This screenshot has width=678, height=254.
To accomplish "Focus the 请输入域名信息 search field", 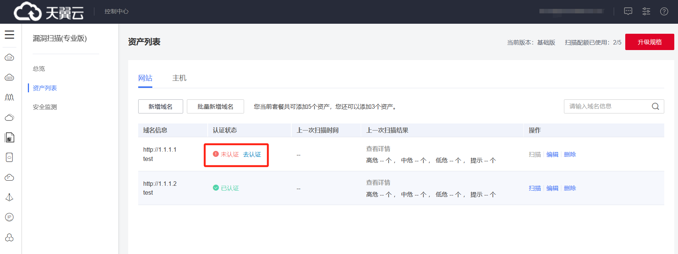I will point(614,106).
